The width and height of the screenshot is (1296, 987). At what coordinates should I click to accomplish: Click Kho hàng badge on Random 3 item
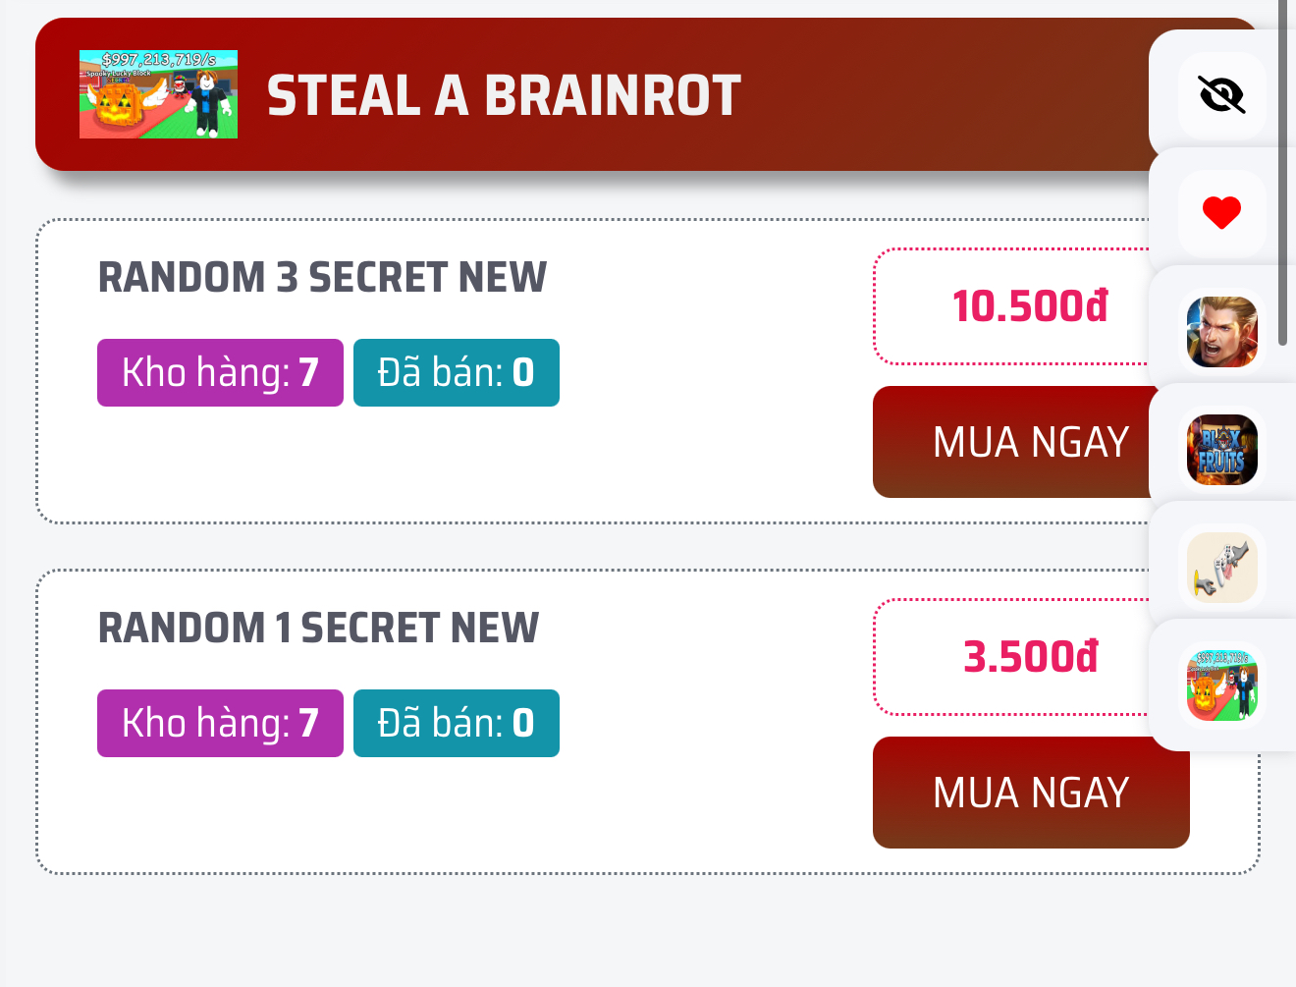(x=220, y=373)
